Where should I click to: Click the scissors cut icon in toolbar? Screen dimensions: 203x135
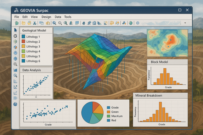pos(35,23)
